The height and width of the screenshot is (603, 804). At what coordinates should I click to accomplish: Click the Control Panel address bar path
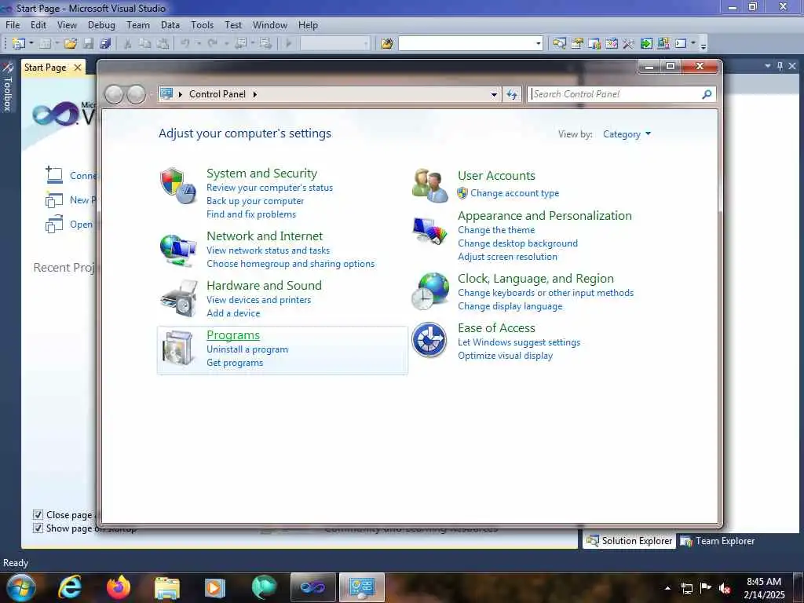[x=217, y=94]
